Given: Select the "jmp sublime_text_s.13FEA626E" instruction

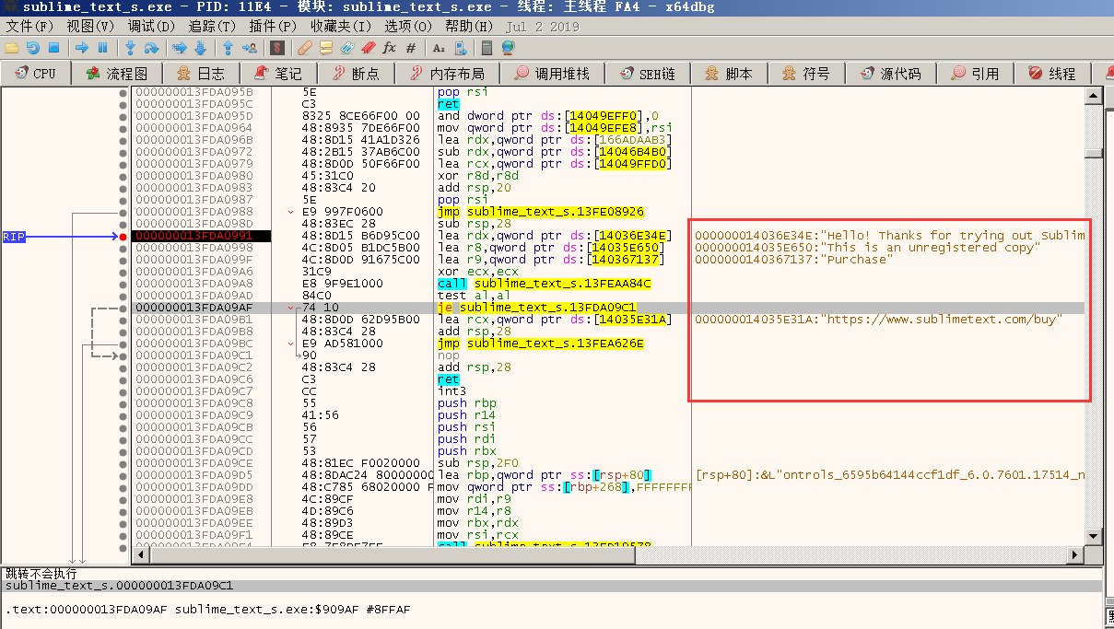Looking at the screenshot, I should (541, 344).
